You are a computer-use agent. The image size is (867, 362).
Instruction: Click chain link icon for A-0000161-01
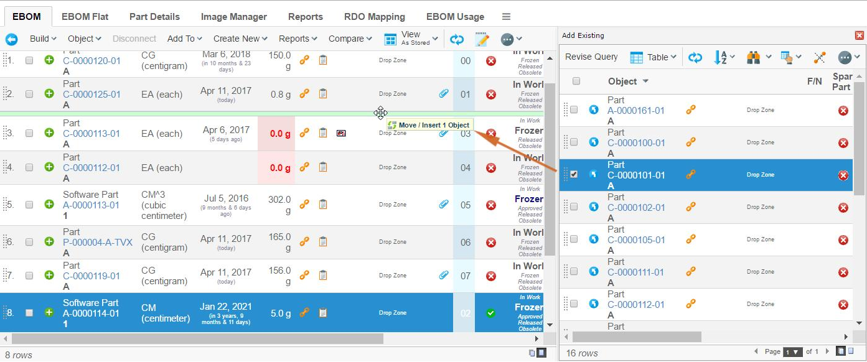point(691,110)
